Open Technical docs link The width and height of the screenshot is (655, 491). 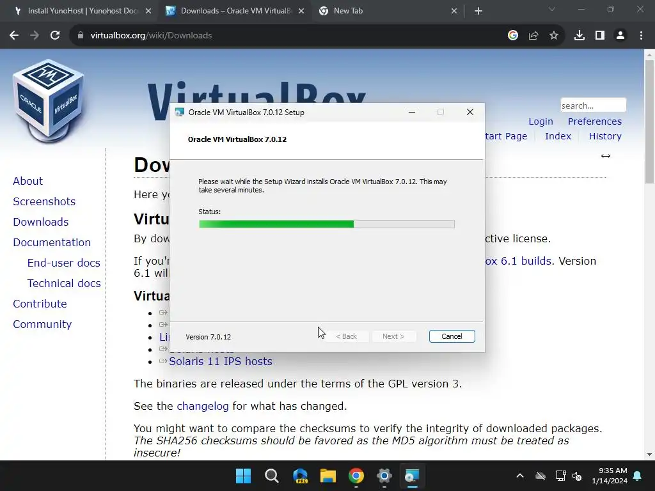64,283
